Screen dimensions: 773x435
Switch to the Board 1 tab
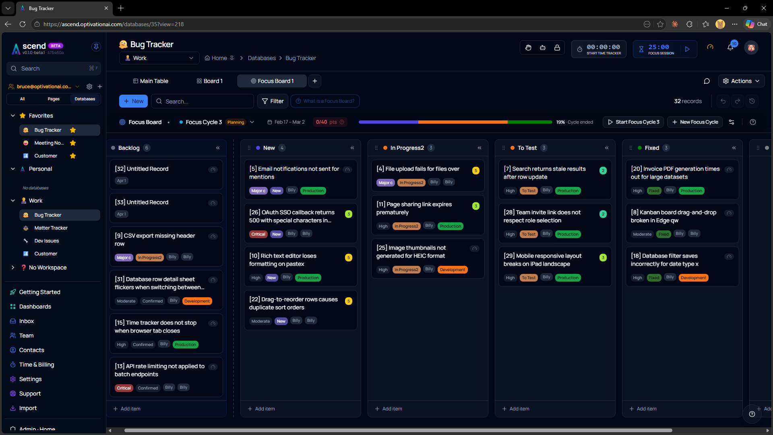pos(209,81)
